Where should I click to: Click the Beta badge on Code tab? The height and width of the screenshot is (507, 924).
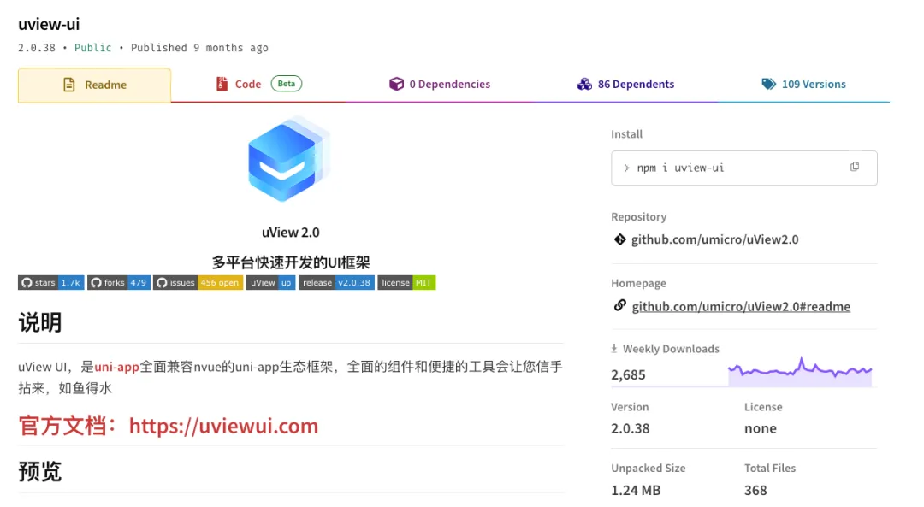(287, 84)
